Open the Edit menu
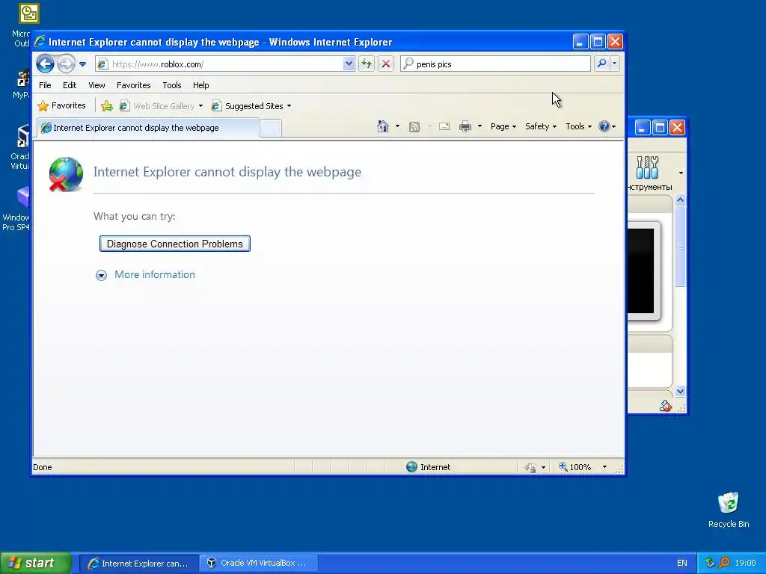The height and width of the screenshot is (574, 766). tap(70, 85)
